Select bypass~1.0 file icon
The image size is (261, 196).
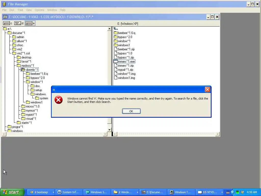(x=116, y=53)
